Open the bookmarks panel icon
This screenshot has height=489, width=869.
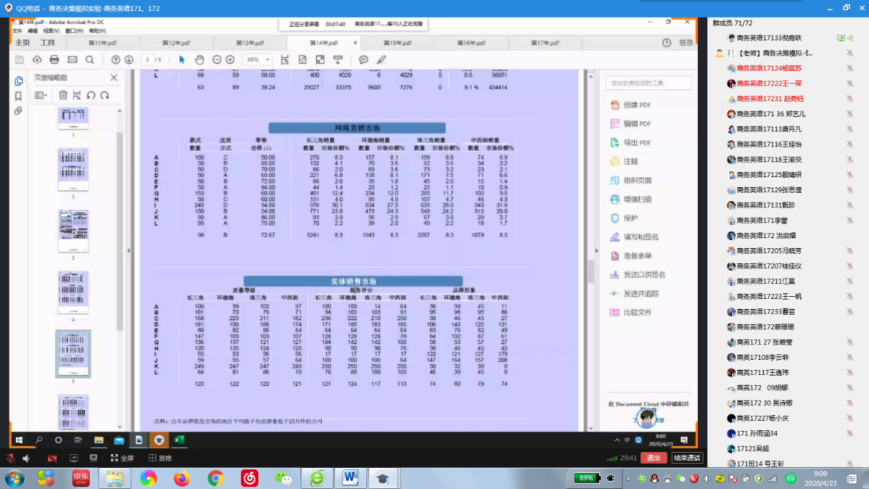[x=18, y=96]
